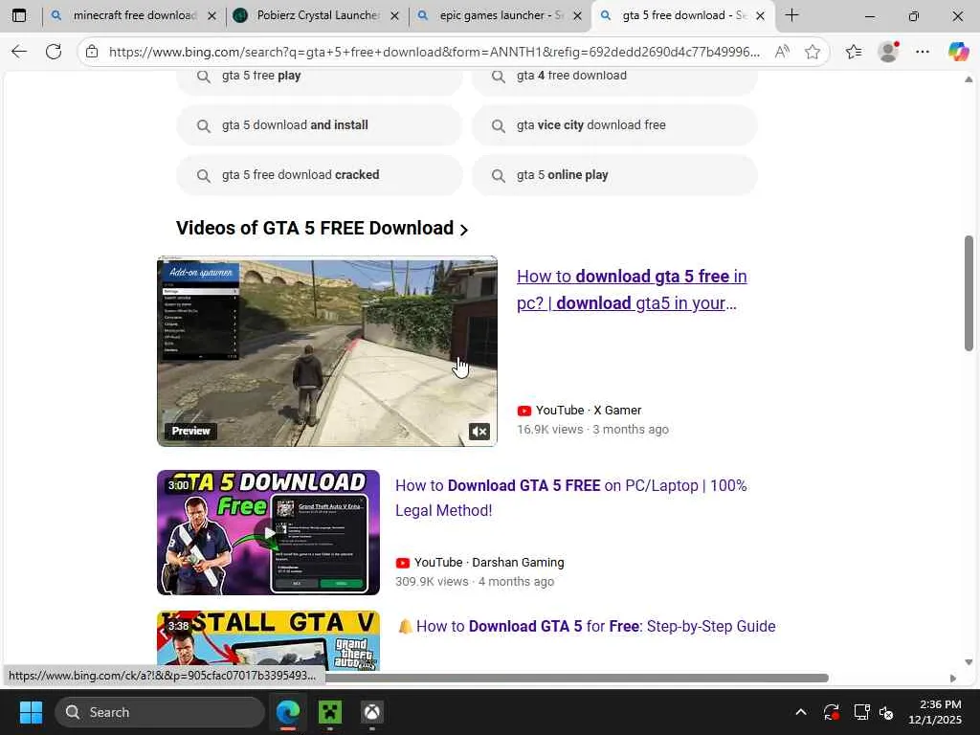The width and height of the screenshot is (980, 735).
Task: Search suggestion gta vice city download free
Action: click(614, 125)
